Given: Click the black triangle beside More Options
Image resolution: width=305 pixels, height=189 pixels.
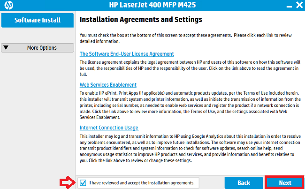Looking at the screenshot, I should point(6,47).
